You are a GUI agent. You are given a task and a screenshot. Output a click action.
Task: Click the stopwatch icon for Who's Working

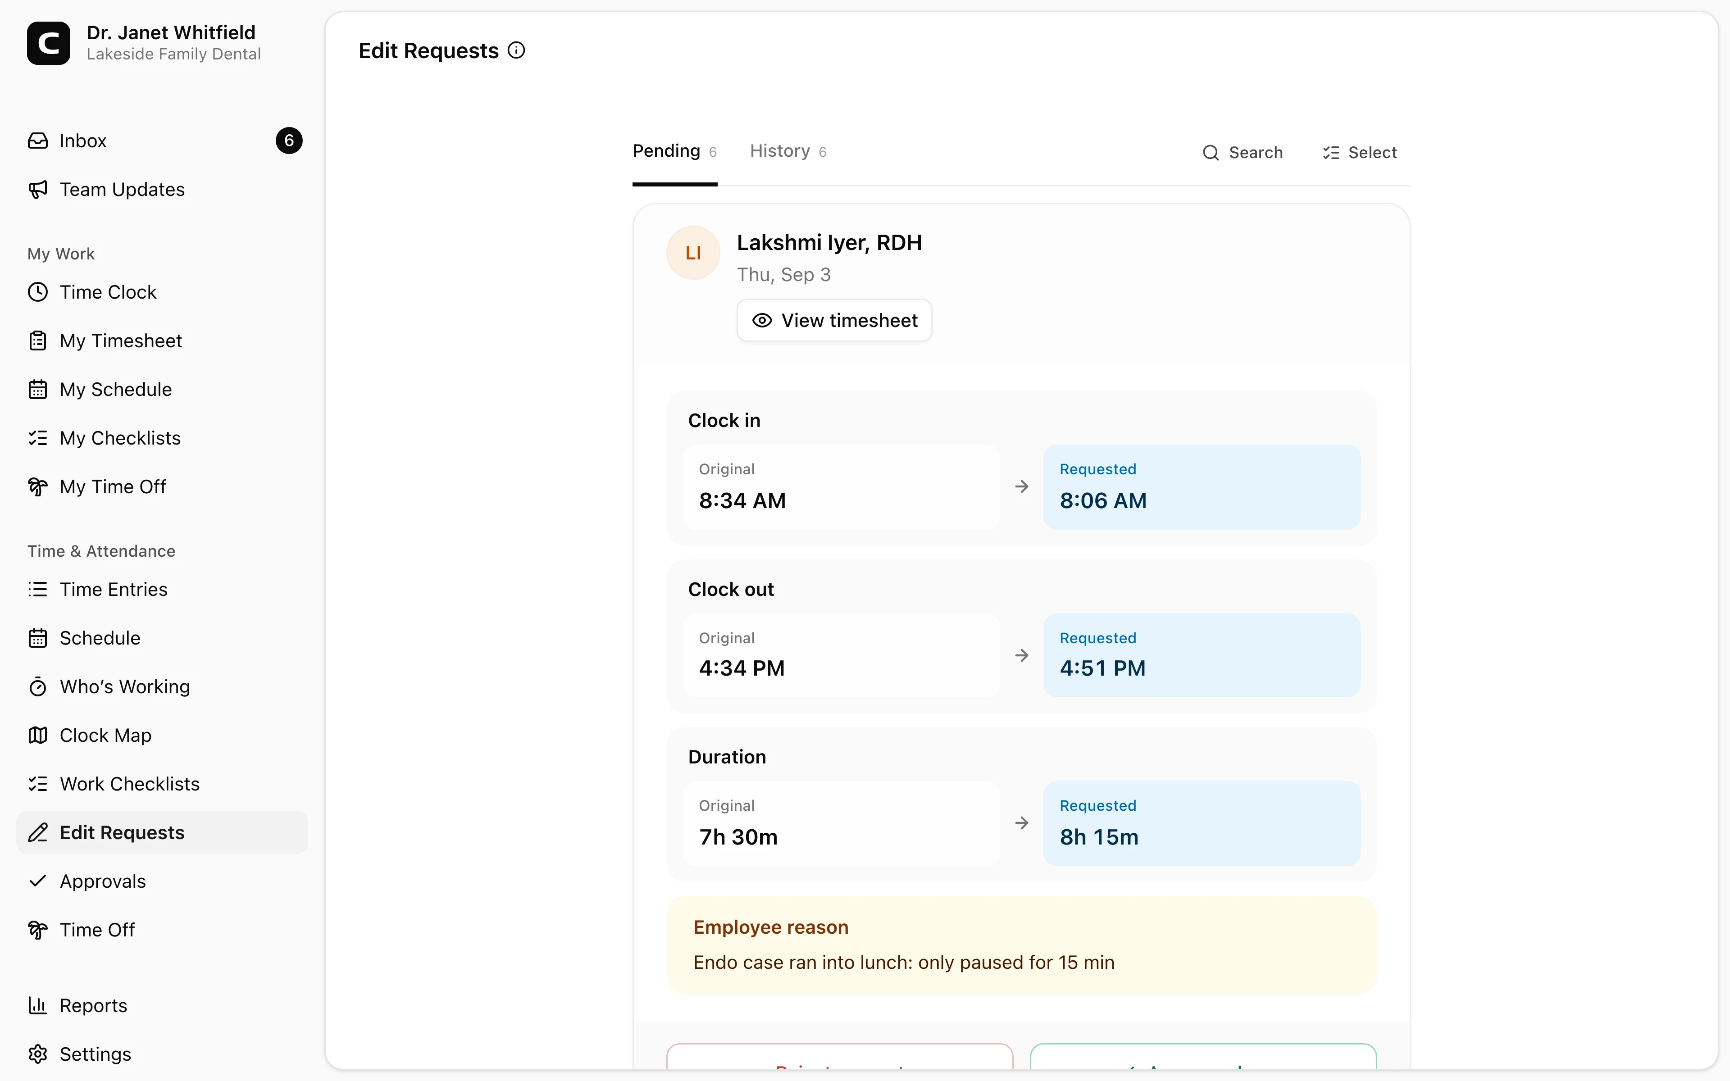click(38, 687)
